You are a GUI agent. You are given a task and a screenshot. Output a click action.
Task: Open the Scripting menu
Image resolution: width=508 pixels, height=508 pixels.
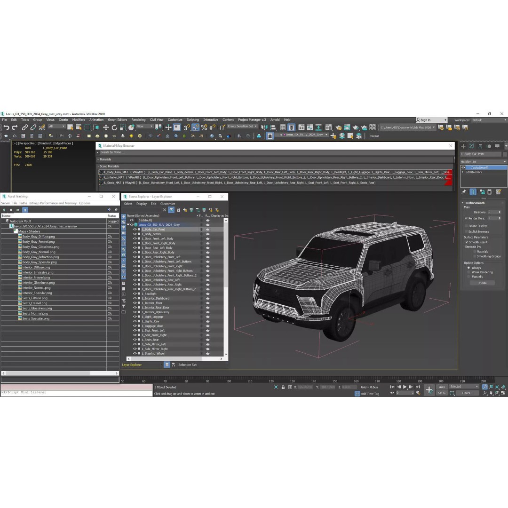click(193, 119)
